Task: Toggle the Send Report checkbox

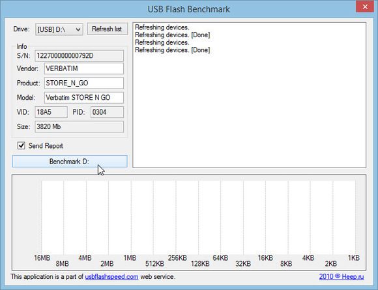Action: coord(22,145)
